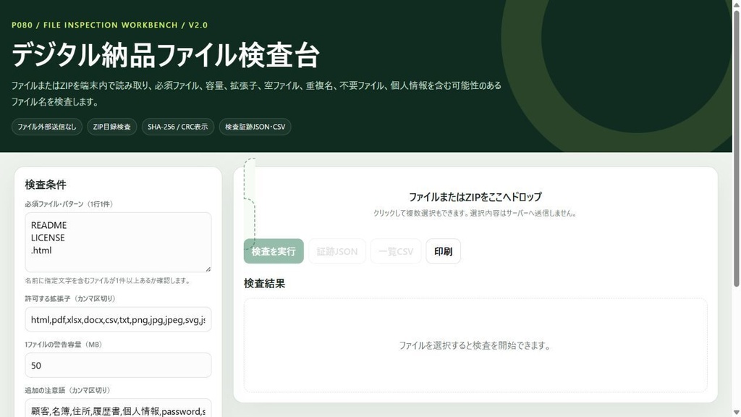Click the page vertical scrollbar thumb

736,148
